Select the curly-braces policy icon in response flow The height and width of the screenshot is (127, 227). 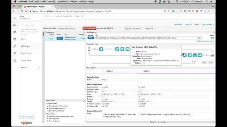(x=195, y=55)
